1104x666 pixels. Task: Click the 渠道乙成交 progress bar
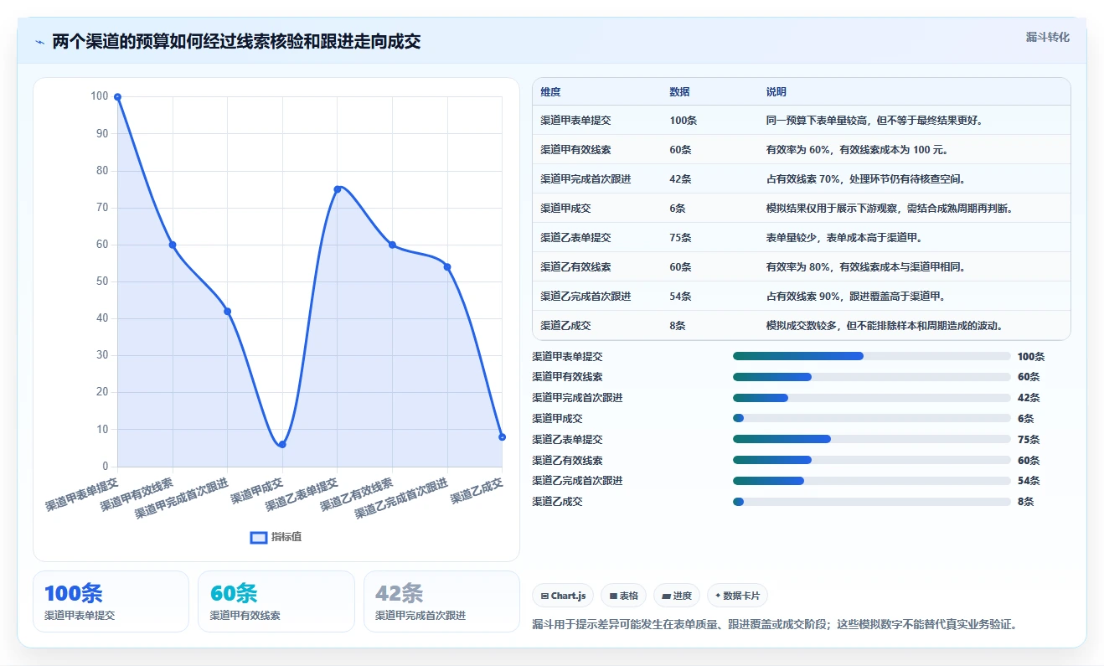coord(872,502)
